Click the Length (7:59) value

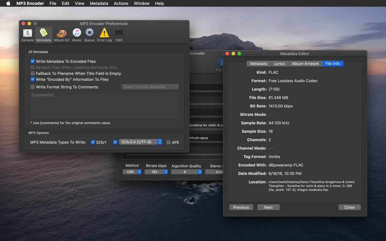pos(275,89)
